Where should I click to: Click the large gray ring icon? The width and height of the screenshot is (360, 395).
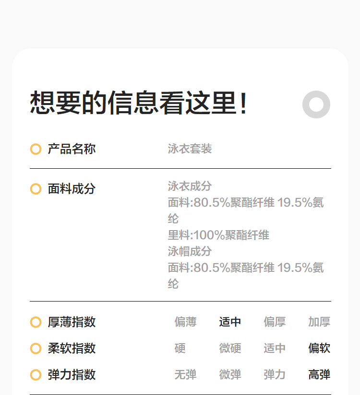pos(316,105)
